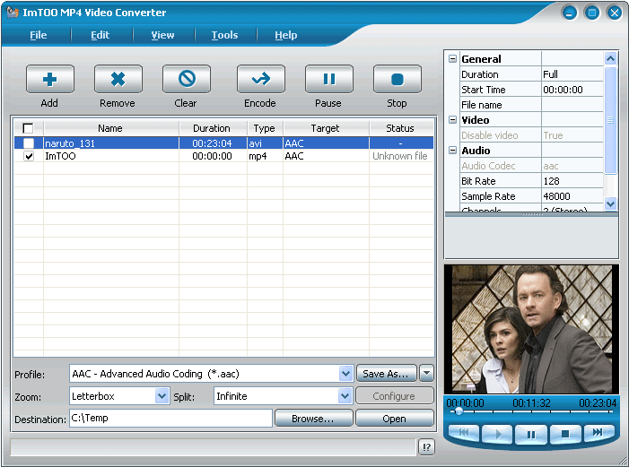
Task: Start conversion with the Encode icon
Action: [x=260, y=80]
